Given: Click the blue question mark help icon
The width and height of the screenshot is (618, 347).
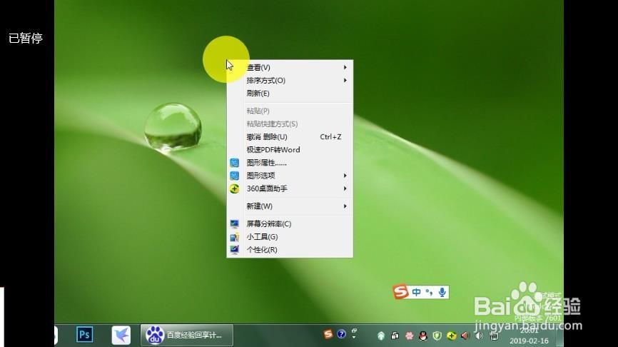Looking at the screenshot, I should point(341,334).
